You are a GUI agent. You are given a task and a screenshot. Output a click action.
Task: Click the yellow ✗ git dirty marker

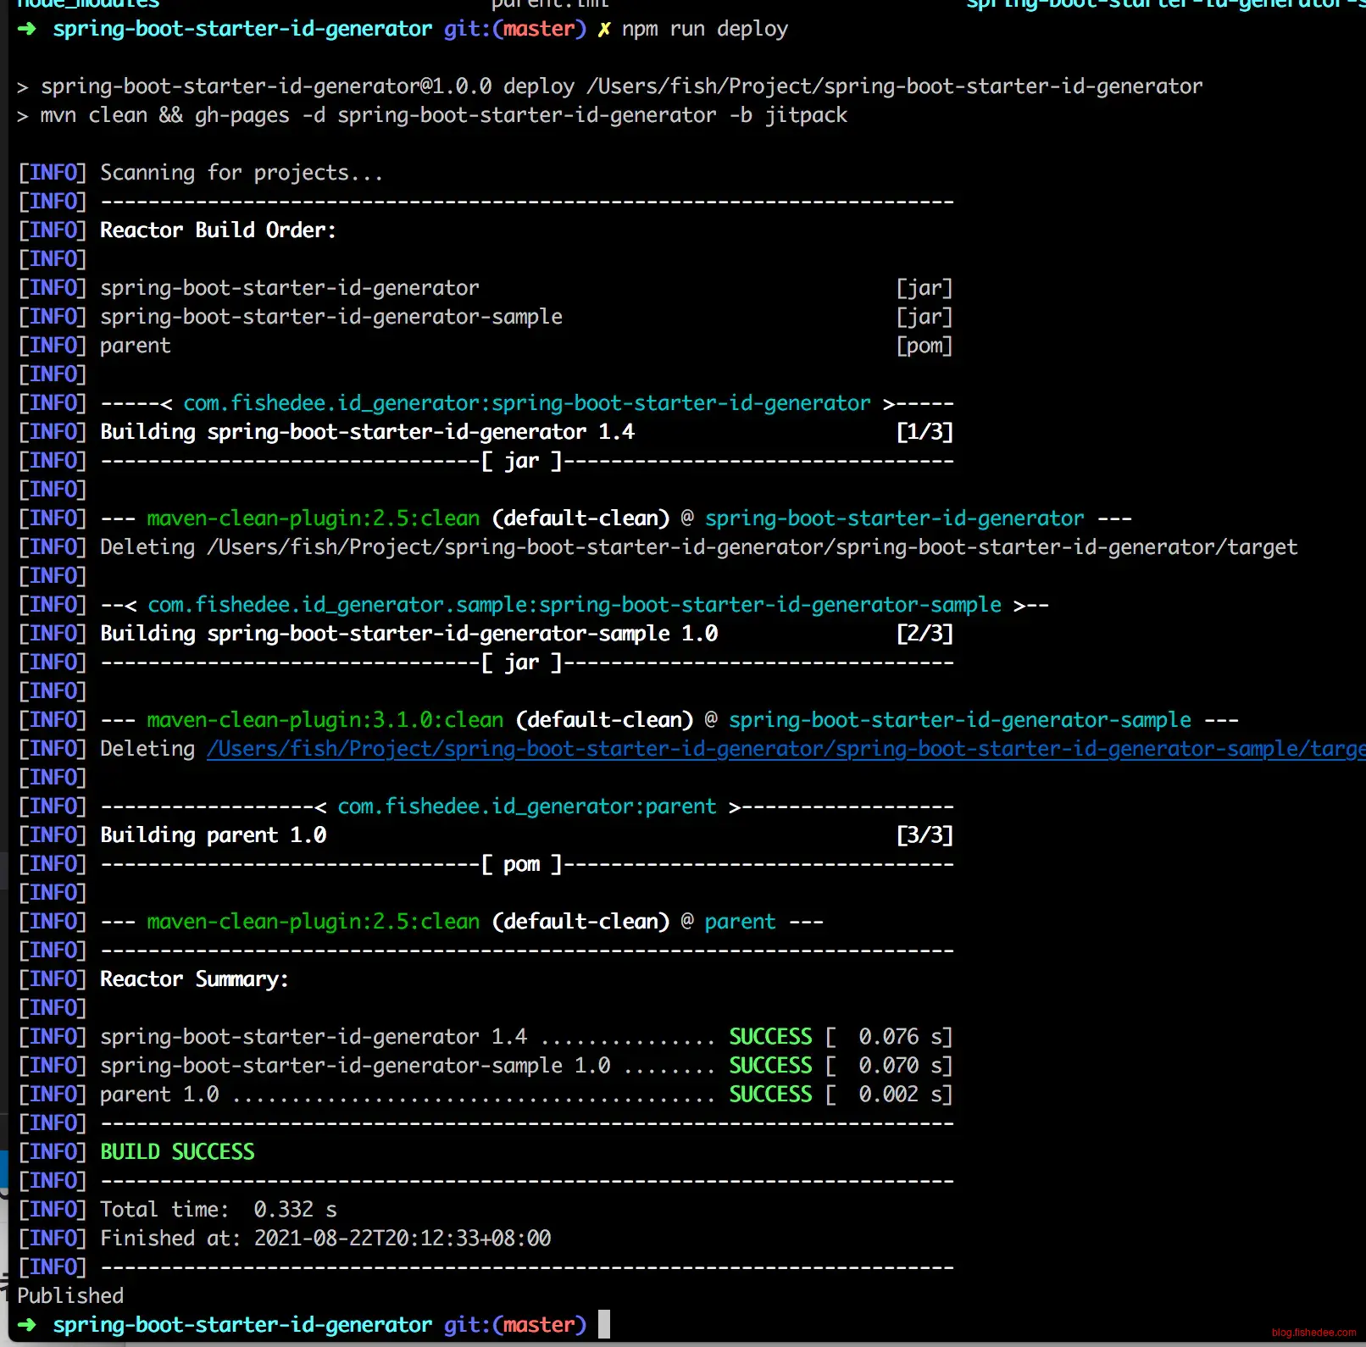603,30
